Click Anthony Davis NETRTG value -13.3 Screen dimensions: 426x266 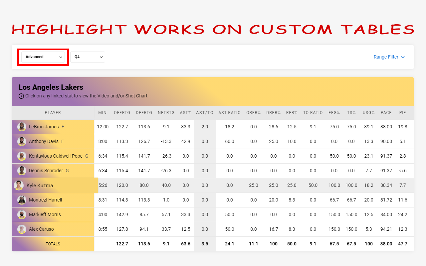click(166, 141)
